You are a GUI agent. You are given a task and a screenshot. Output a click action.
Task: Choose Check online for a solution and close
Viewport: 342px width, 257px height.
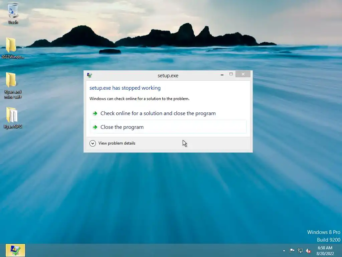[x=168, y=113]
